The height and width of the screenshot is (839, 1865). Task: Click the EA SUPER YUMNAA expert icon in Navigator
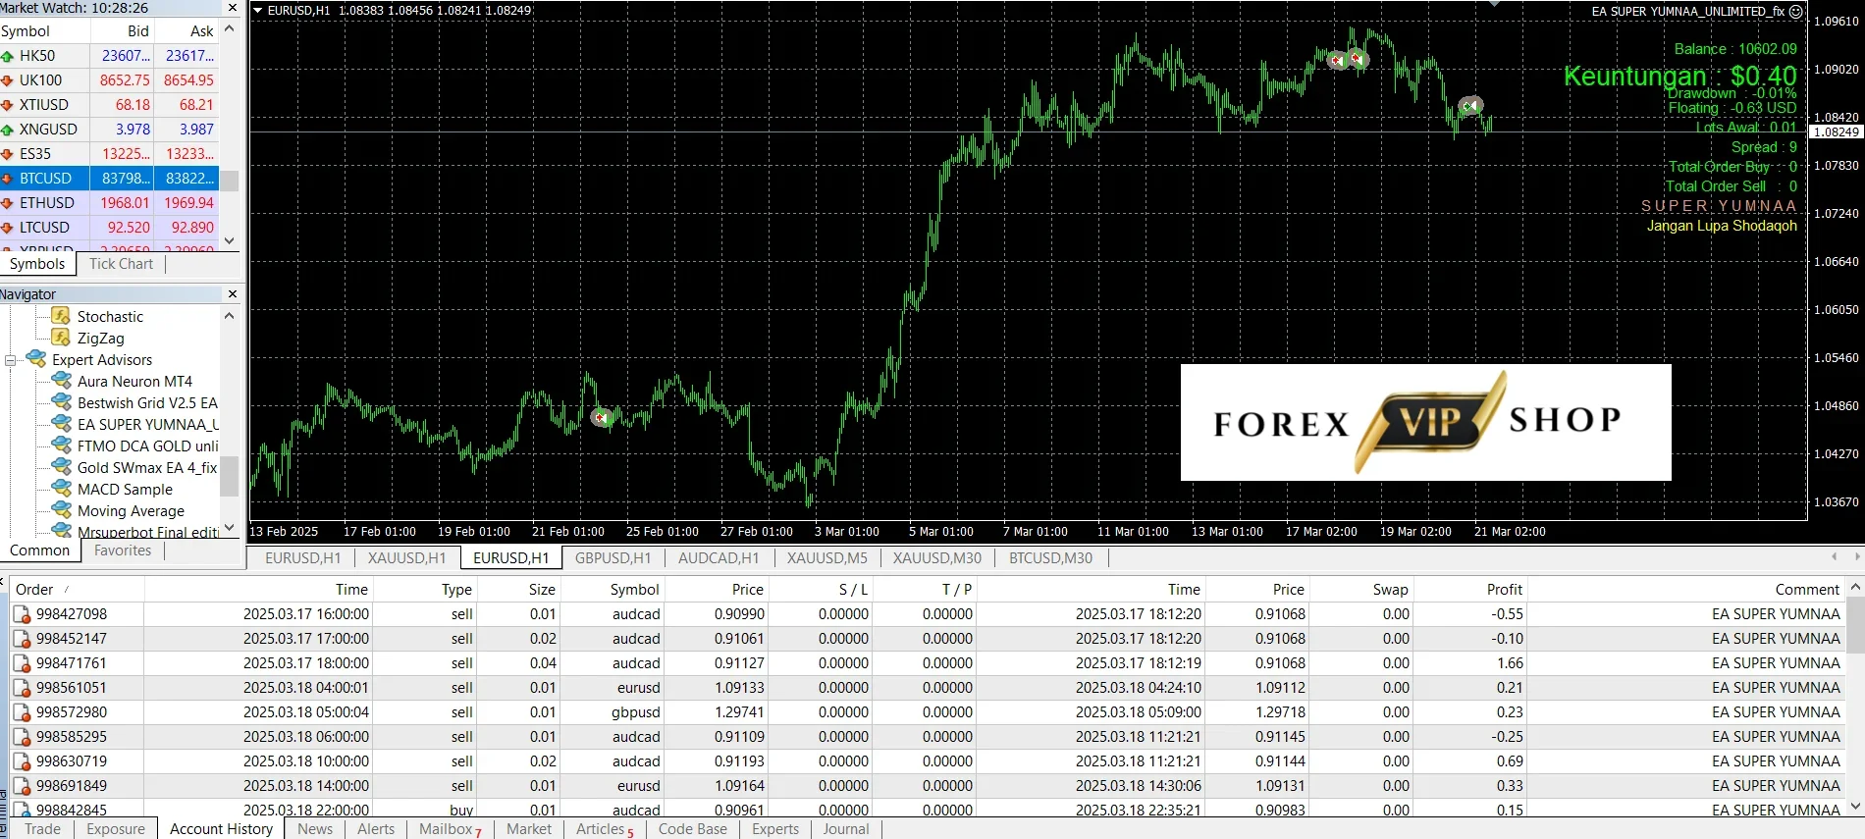pos(62,424)
